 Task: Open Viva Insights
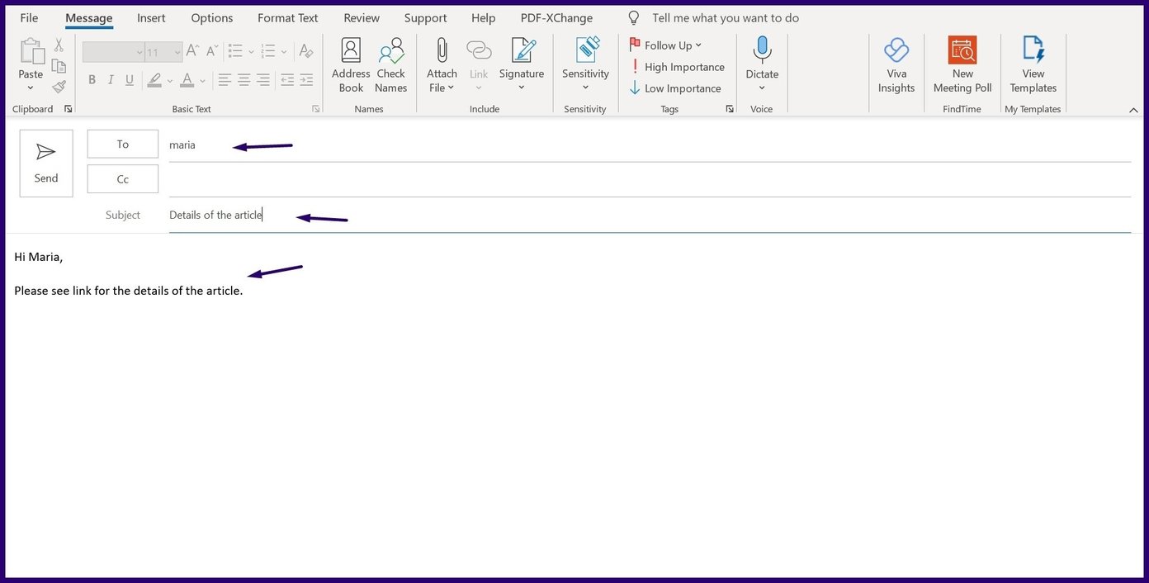click(x=896, y=64)
